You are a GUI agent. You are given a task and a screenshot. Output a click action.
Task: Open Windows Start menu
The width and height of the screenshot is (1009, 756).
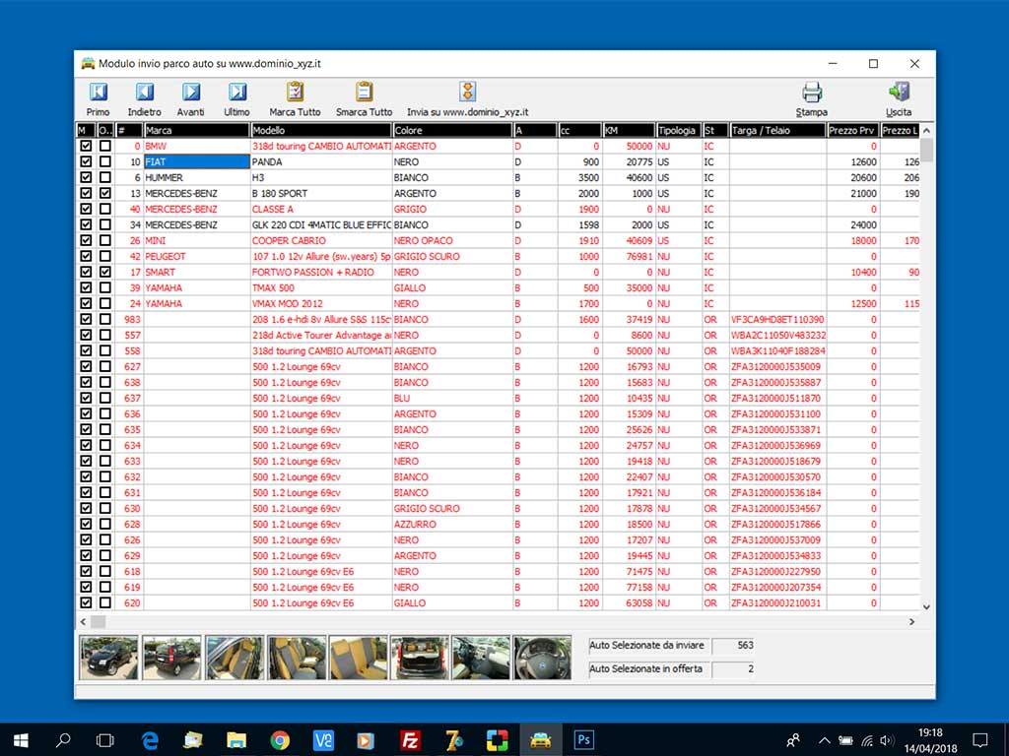(x=21, y=740)
